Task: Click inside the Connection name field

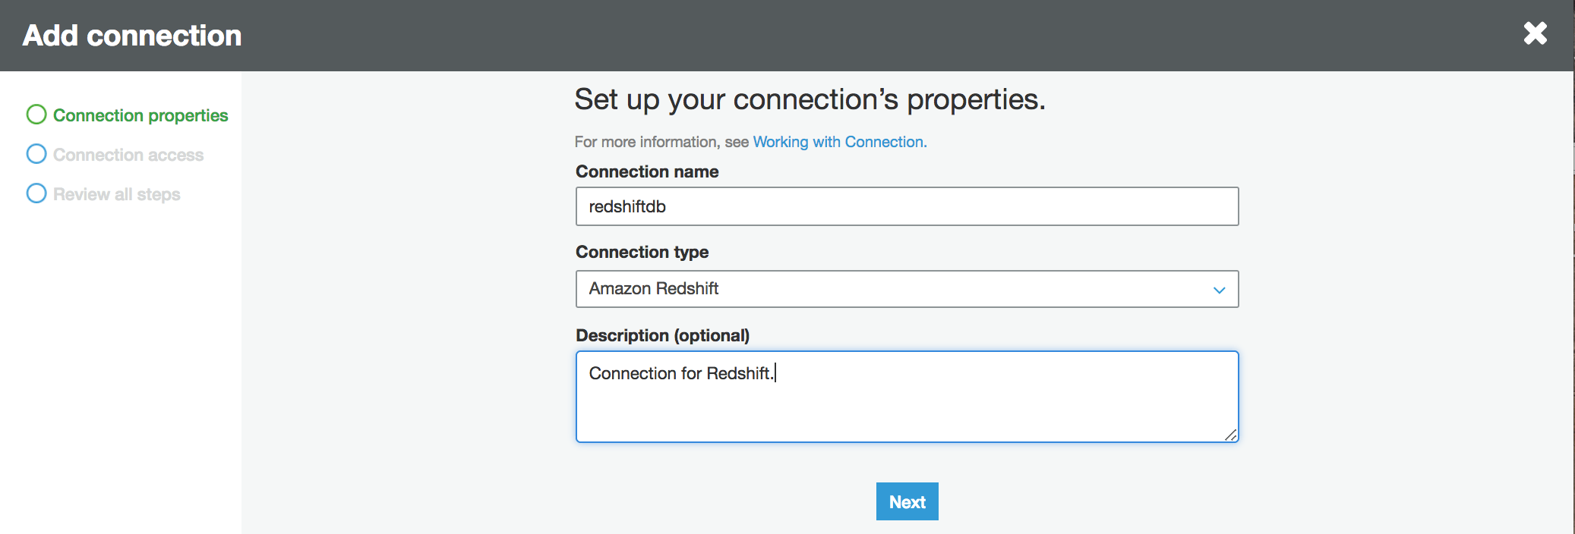Action: [907, 206]
